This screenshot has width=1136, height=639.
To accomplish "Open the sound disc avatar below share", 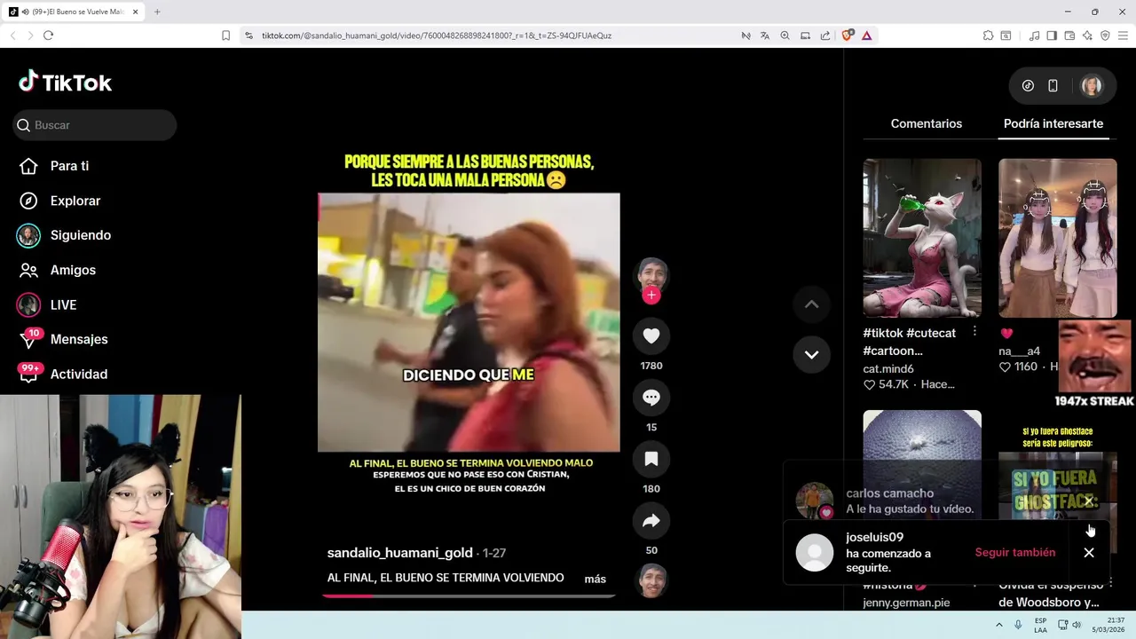I will pyautogui.click(x=651, y=580).
